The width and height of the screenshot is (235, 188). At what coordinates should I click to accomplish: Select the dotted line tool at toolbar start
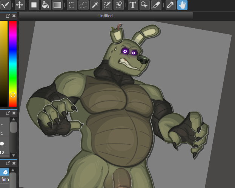pos(5,5)
